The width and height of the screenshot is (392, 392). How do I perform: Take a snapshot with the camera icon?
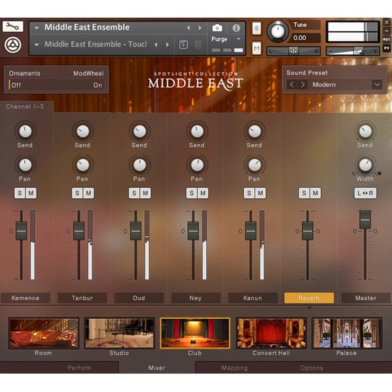pyautogui.click(x=217, y=27)
